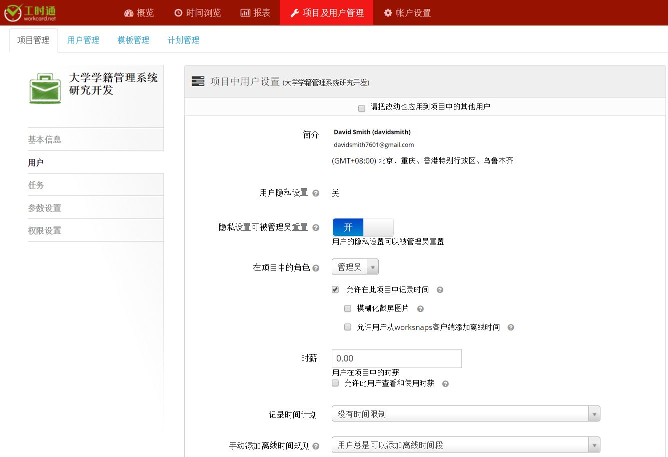668x457 pixels.
Task: Click help icon next to 在项目中的角色
Action: [x=316, y=268]
